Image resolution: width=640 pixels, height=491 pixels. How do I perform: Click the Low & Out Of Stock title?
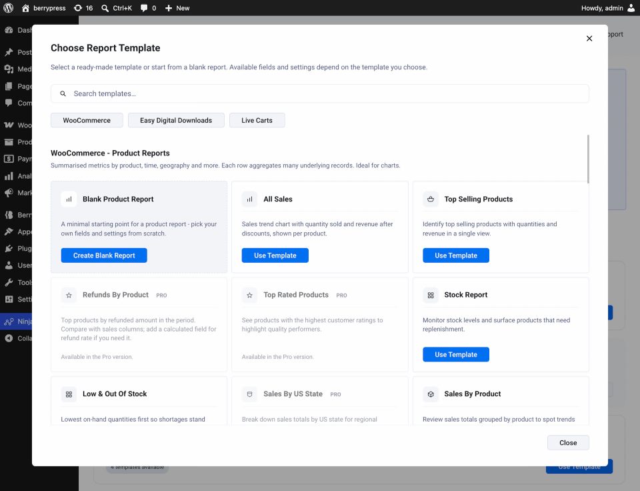115,394
